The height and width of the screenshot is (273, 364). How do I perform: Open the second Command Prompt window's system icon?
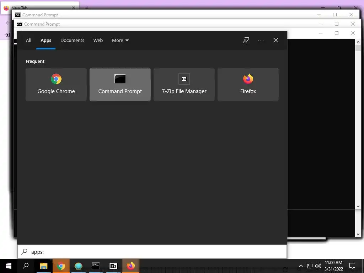click(20, 24)
